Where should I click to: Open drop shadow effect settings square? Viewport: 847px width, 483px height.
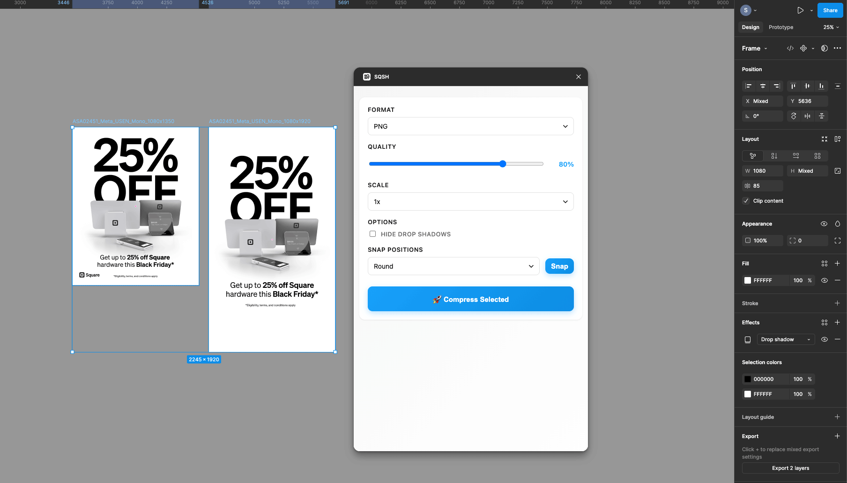pos(748,339)
